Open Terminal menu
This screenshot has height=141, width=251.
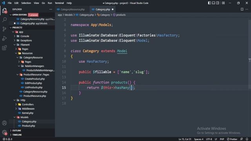tap(59, 3)
